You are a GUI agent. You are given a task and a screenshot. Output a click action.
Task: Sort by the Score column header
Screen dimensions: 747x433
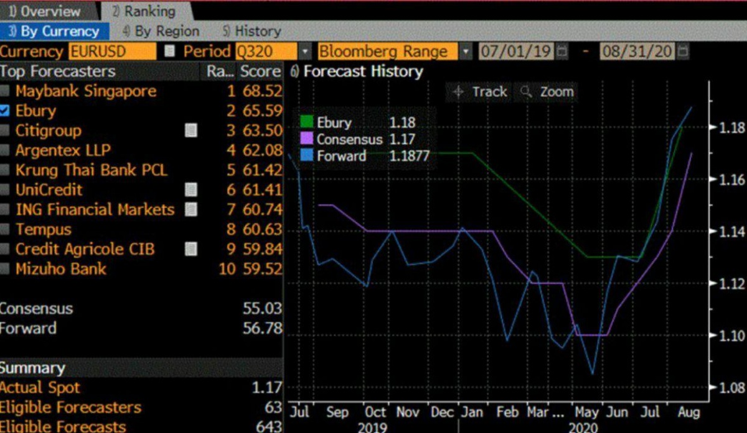coord(260,71)
